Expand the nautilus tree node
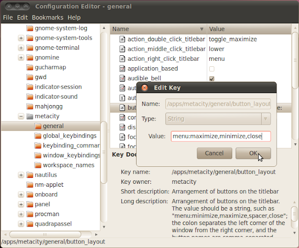Viewport: 299px width, 248px height. (21, 175)
